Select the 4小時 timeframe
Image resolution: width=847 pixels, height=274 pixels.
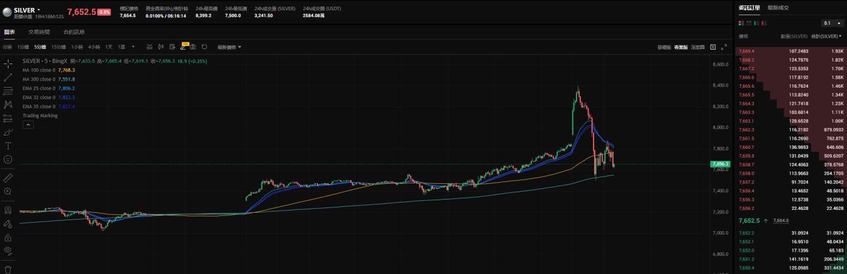click(94, 47)
